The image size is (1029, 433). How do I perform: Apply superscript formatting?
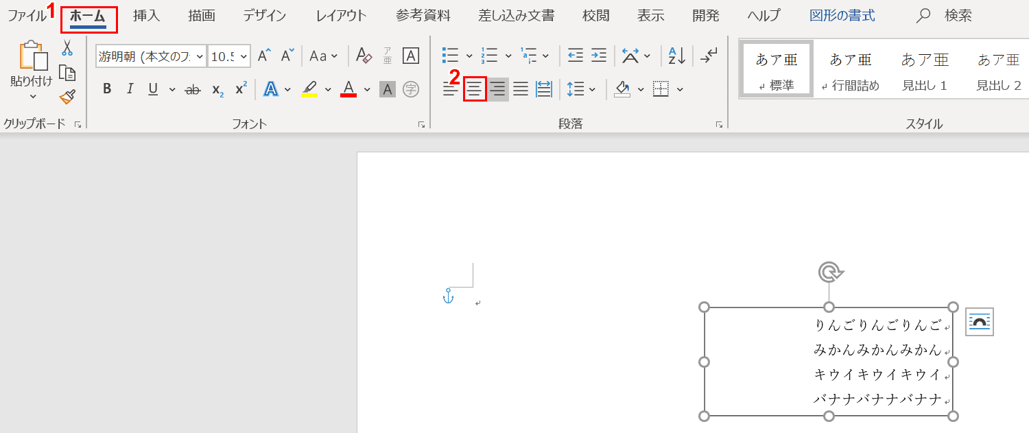tap(241, 89)
